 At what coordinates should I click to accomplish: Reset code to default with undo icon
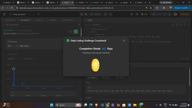tap(184, 25)
